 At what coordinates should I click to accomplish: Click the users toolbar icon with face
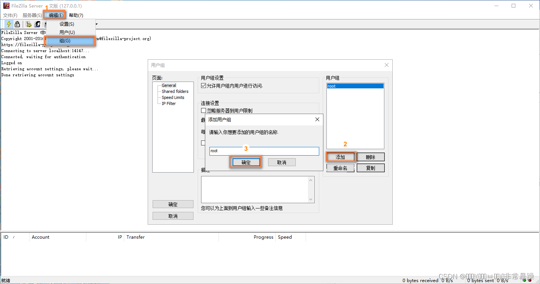pyautogui.click(x=37, y=24)
